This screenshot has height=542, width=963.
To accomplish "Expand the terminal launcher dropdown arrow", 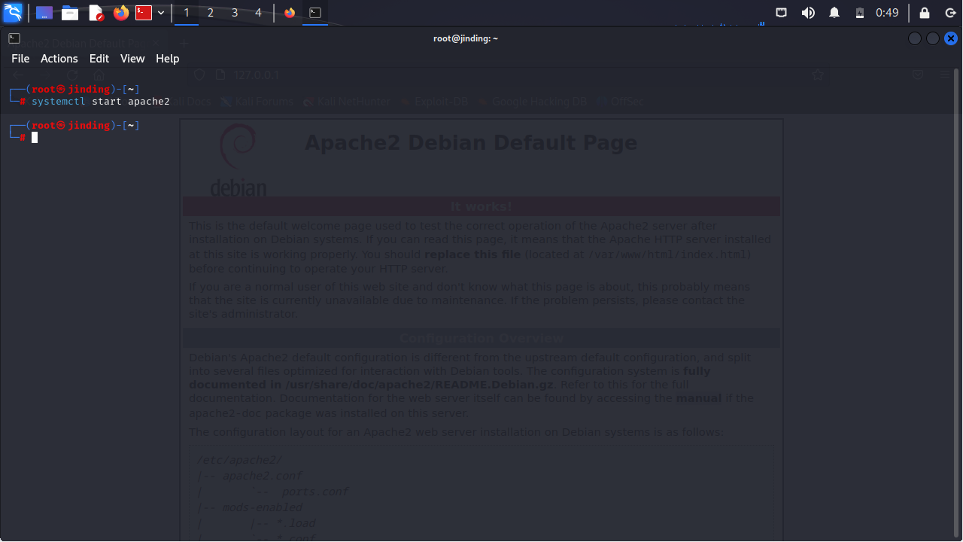I will point(161,13).
